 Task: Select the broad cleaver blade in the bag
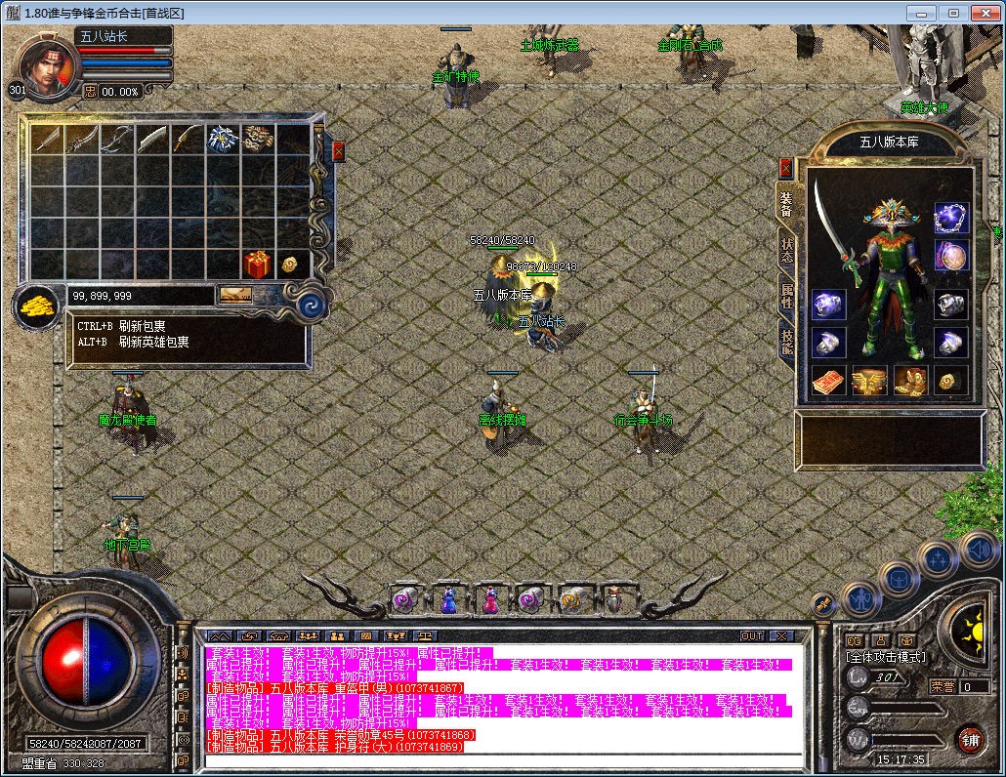pos(152,139)
